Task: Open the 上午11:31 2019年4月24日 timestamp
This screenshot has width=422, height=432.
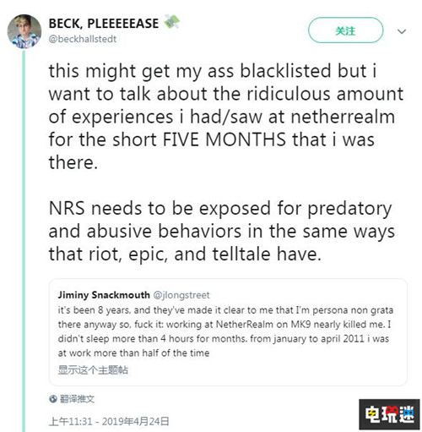Action: 109,421
